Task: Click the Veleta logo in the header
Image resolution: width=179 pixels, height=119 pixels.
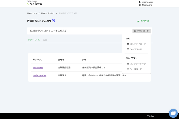Action: point(34,3)
